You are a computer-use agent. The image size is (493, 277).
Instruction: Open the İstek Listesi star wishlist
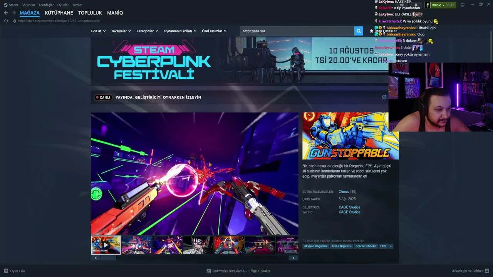point(383,31)
